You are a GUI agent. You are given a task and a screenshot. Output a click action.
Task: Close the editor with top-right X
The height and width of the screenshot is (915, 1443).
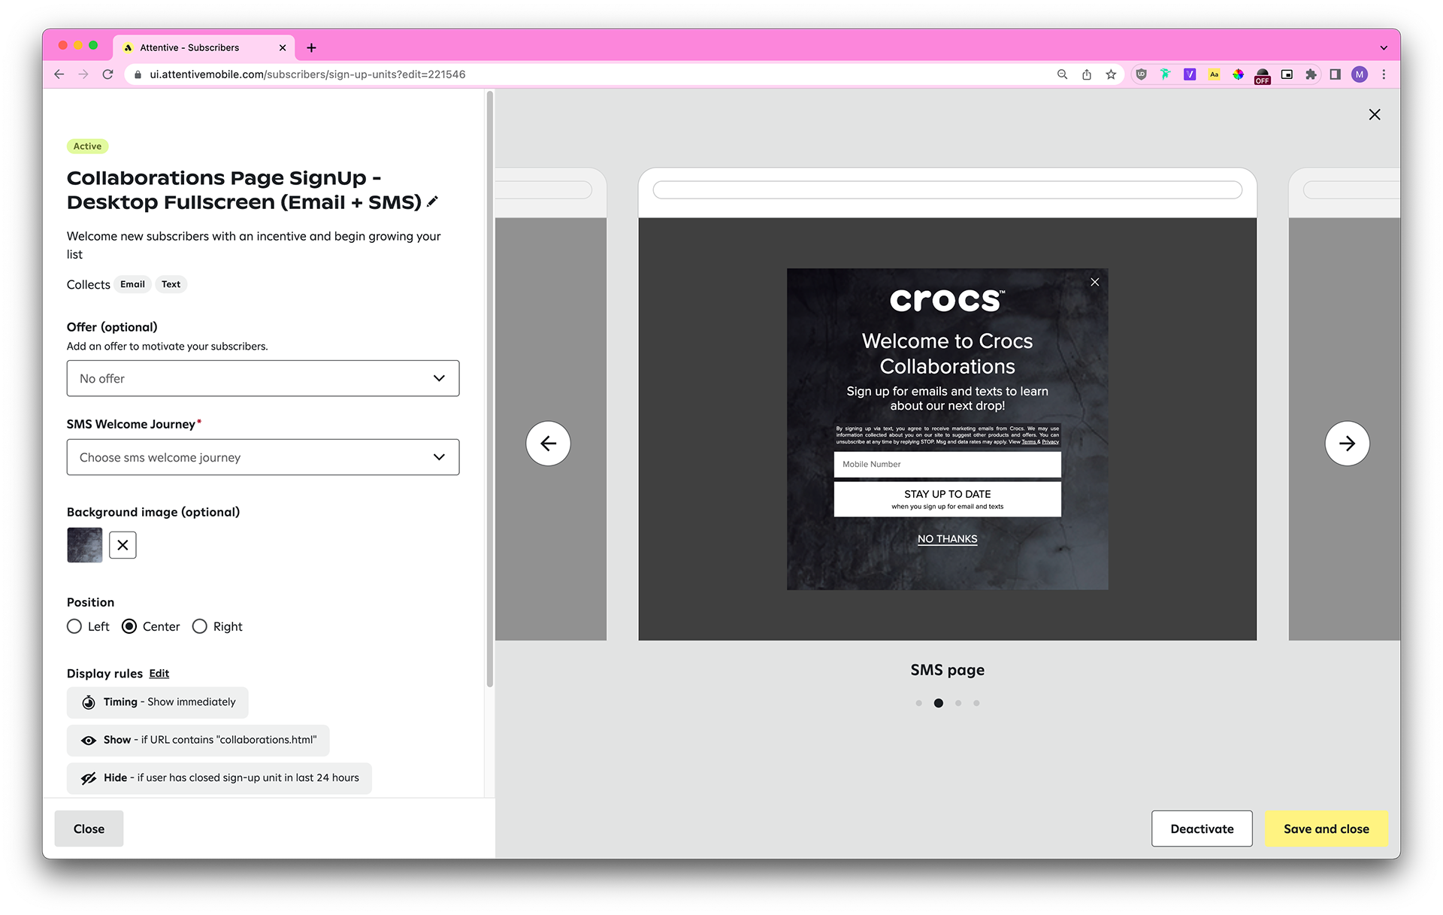[x=1375, y=114]
